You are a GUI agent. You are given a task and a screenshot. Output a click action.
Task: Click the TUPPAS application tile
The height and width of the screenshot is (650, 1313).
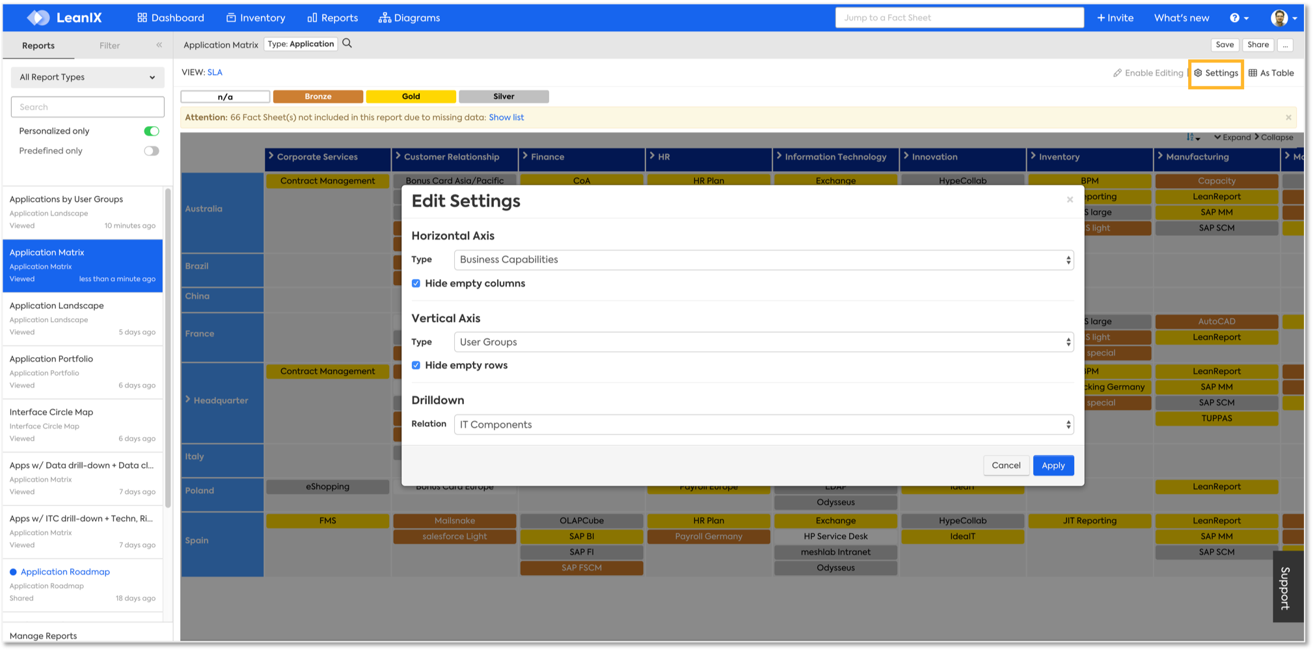(1217, 418)
